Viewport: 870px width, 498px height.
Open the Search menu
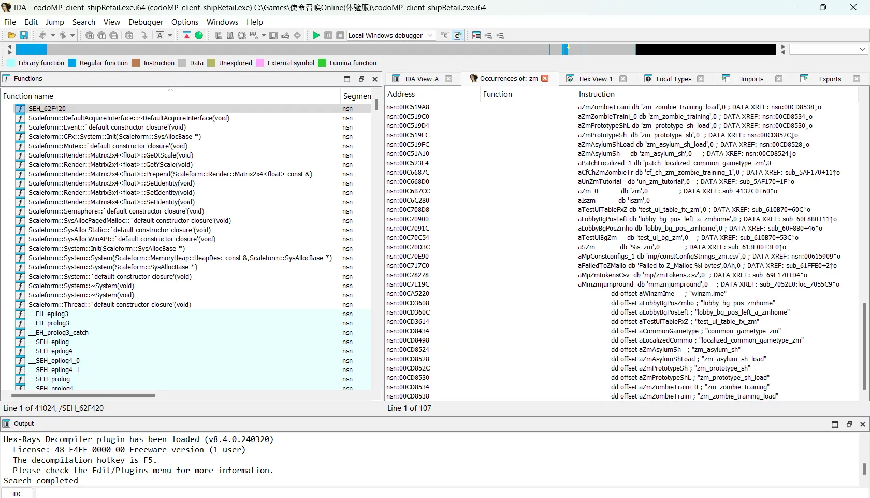pyautogui.click(x=84, y=22)
